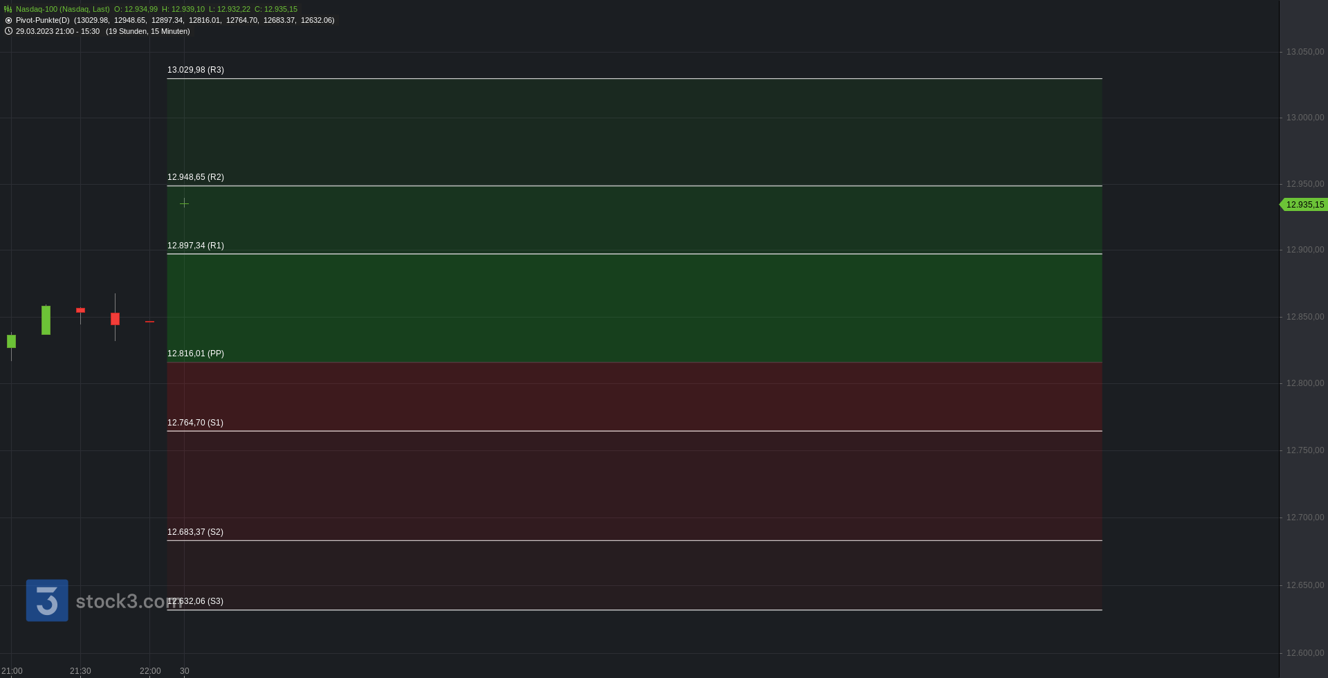The height and width of the screenshot is (678, 1328).
Task: Open the Nasdaq-100 instrument legend
Action: [x=62, y=9]
